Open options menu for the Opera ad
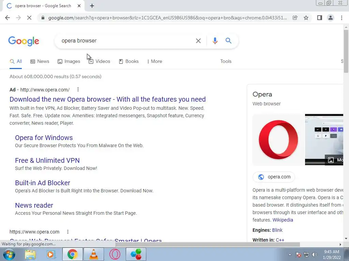 tap(78, 89)
